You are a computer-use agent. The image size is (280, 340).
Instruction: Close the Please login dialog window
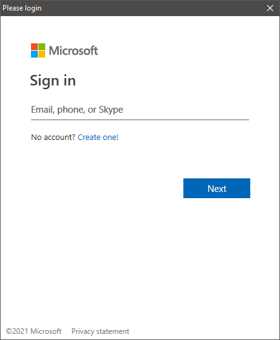270,8
